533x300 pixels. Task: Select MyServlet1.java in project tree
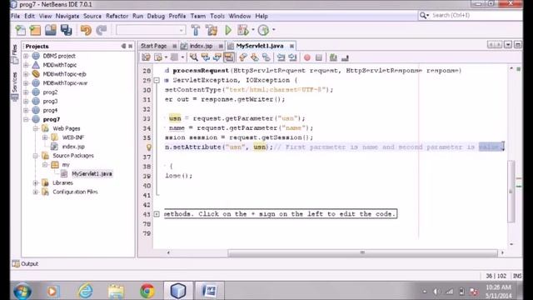click(x=92, y=174)
